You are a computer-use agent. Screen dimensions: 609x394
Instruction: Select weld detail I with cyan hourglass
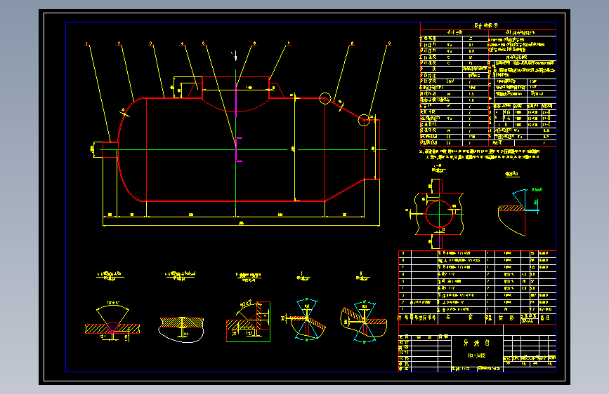[306, 320]
